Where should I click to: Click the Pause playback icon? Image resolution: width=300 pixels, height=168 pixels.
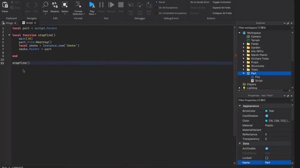click(x=101, y=5)
